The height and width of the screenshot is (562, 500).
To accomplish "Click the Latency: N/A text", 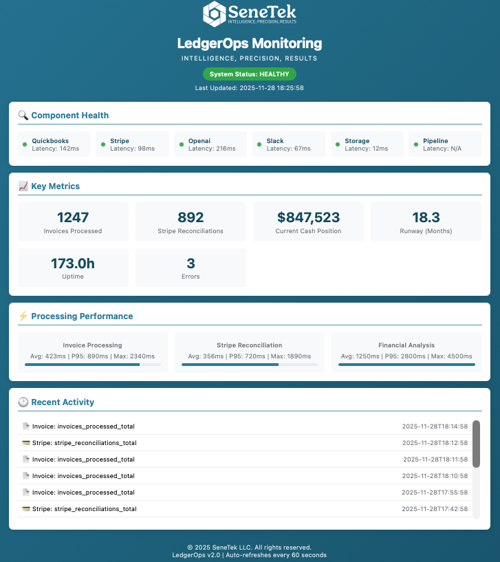I will coord(442,149).
